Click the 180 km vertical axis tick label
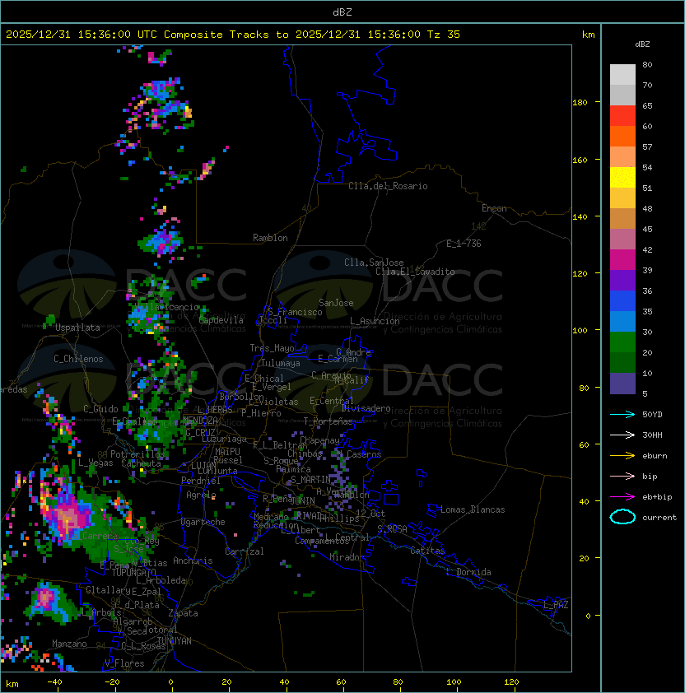The height and width of the screenshot is (693, 685). [x=580, y=103]
